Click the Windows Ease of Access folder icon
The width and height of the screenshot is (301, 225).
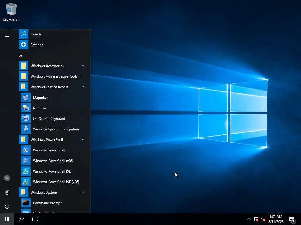click(x=24, y=87)
